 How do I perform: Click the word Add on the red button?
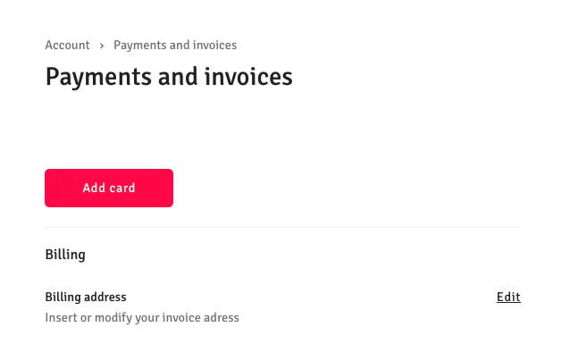[94, 188]
